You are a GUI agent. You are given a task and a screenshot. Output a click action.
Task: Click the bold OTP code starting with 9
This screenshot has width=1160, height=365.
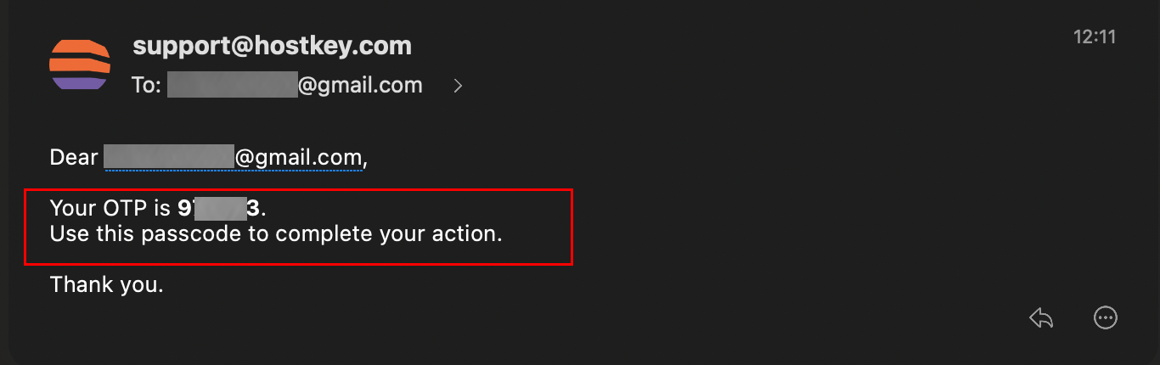coord(218,208)
